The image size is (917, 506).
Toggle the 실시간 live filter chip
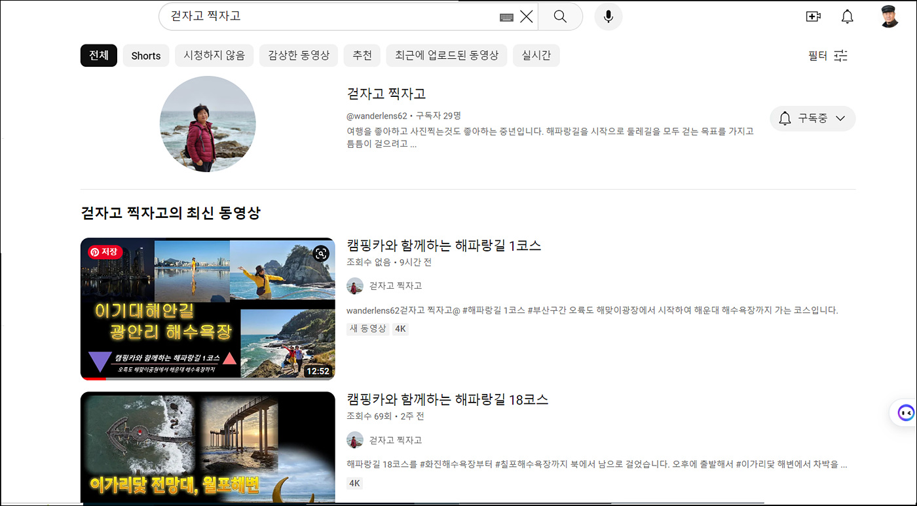pos(536,56)
